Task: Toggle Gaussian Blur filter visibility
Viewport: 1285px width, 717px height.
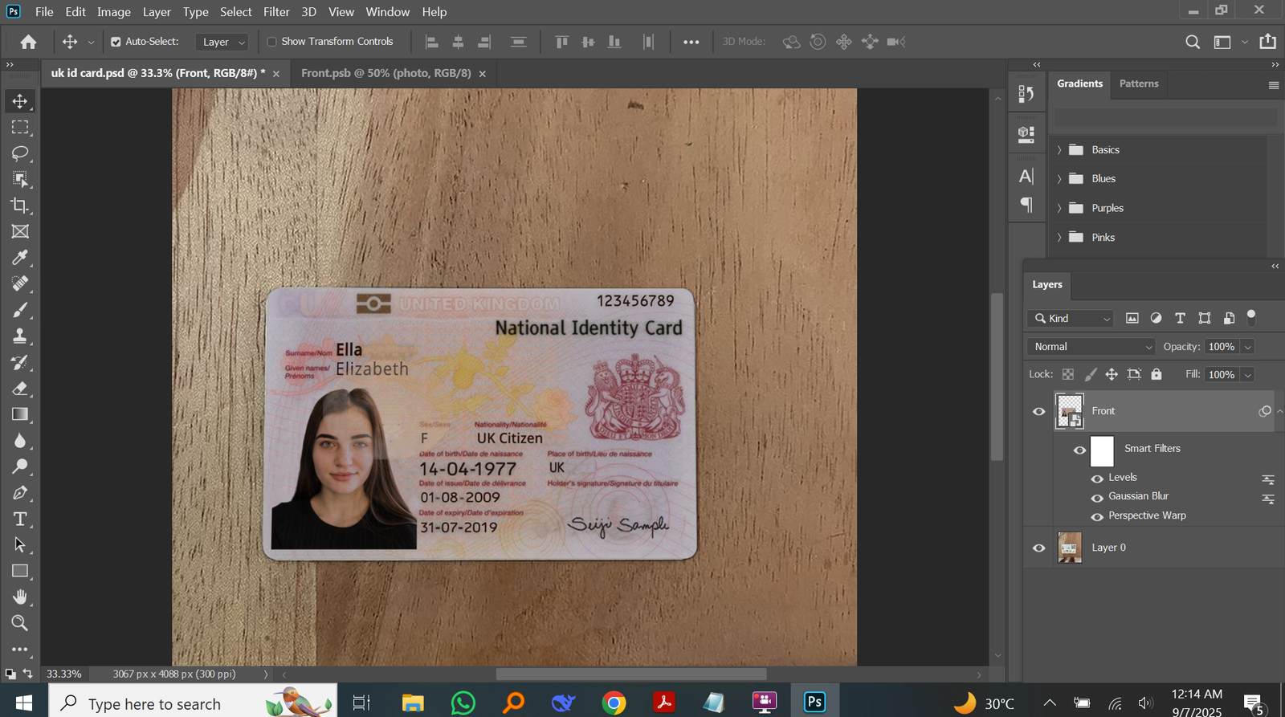Action: coord(1097,497)
